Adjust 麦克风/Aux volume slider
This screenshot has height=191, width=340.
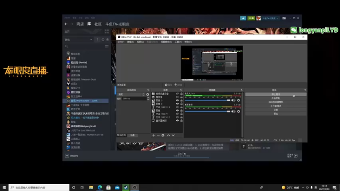click(x=207, y=100)
